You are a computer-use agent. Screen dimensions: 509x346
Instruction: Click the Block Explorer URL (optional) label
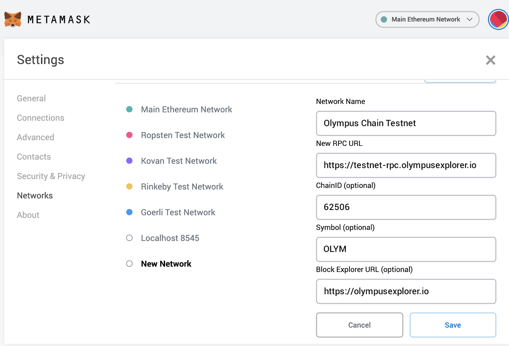(364, 269)
